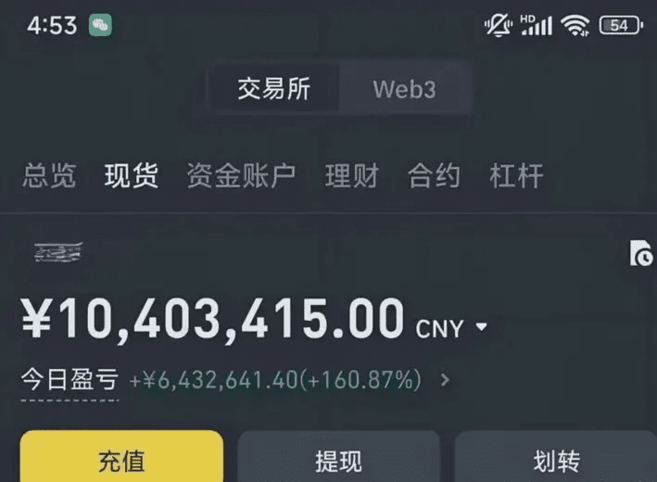Switch to the 交易所 toggle

274,89
